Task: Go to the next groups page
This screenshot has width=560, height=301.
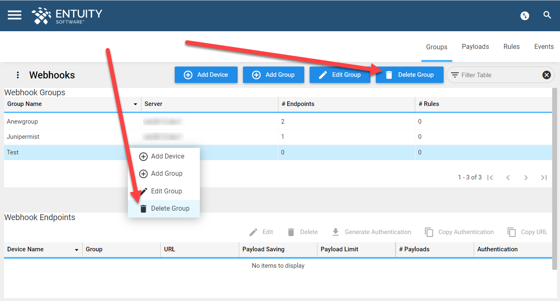Action: click(526, 177)
